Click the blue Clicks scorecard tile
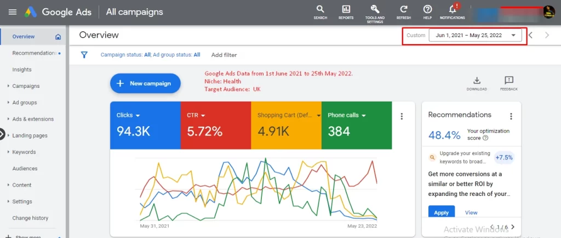 (145, 125)
